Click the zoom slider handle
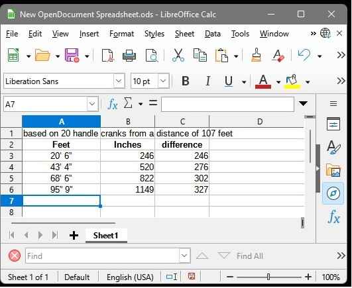 pyautogui.click(x=268, y=277)
